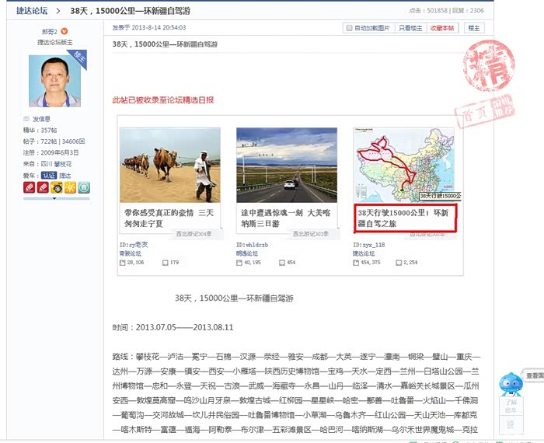Expand the medal list arrow under the badges
This screenshot has height=443, width=544.
[54, 198]
